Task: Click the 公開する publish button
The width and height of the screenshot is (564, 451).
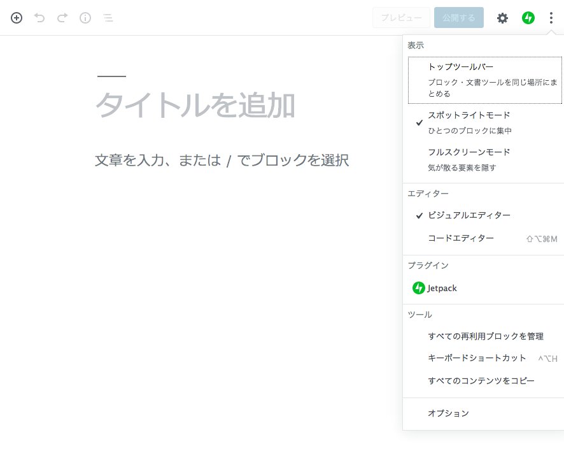Action: [x=458, y=18]
